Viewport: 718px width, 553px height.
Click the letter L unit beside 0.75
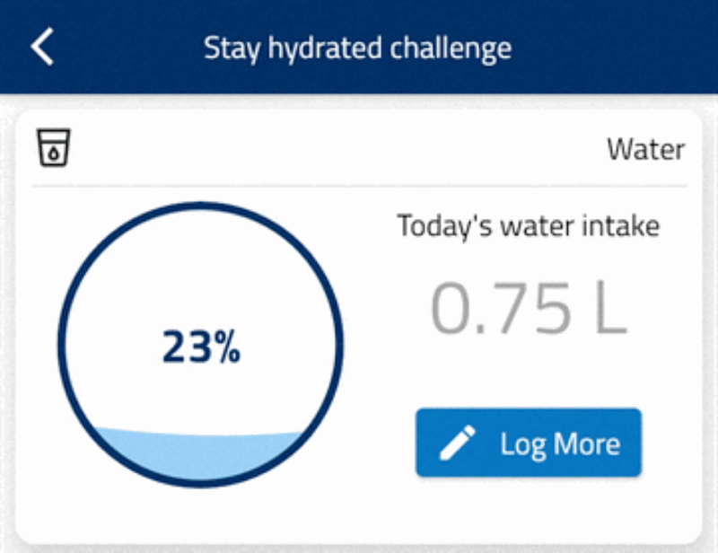click(x=610, y=308)
